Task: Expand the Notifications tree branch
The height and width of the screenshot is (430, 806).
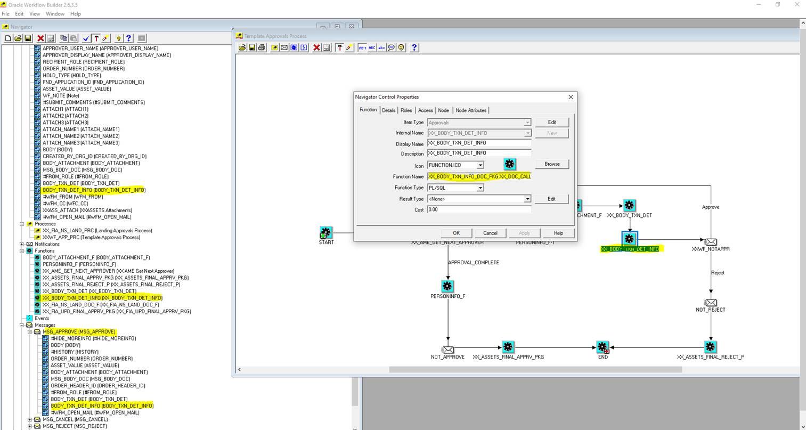Action: point(22,244)
